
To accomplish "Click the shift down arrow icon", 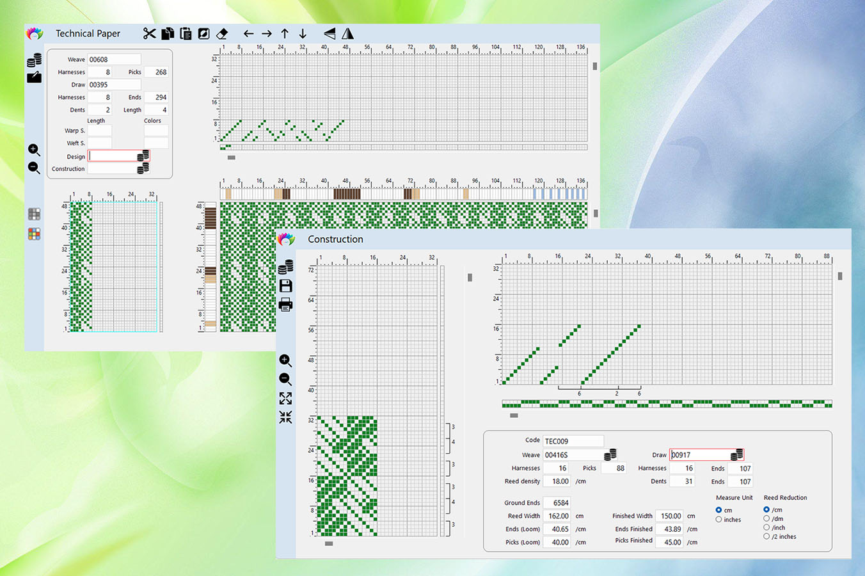I will [x=303, y=34].
